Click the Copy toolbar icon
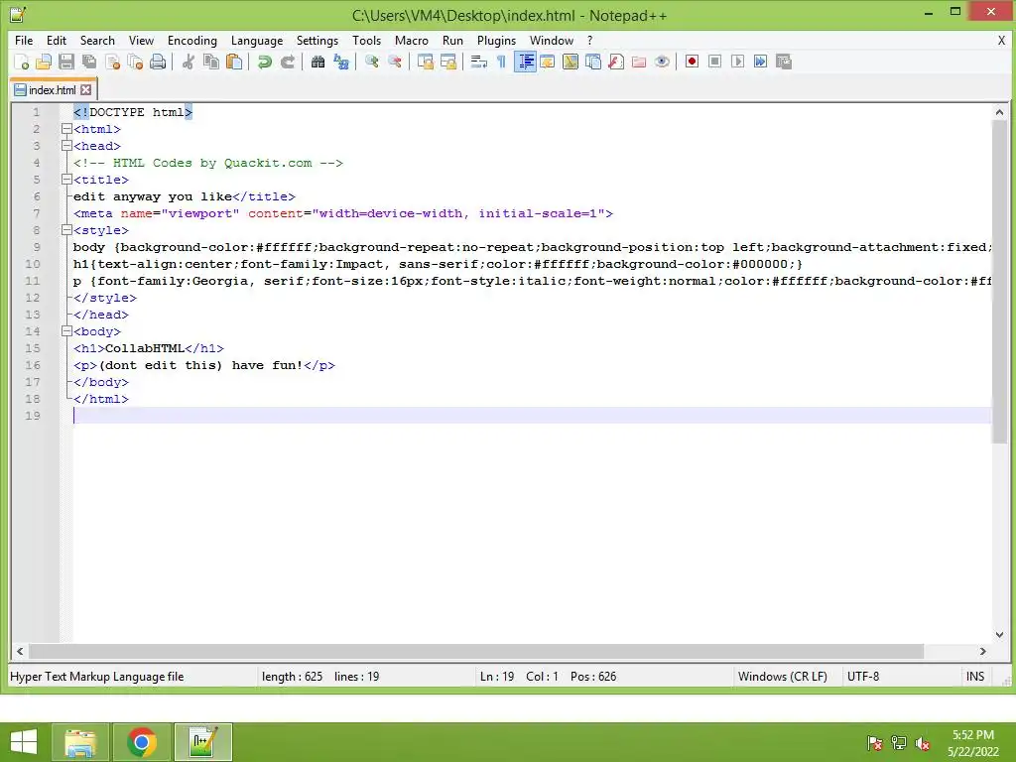1016x762 pixels. pos(211,62)
